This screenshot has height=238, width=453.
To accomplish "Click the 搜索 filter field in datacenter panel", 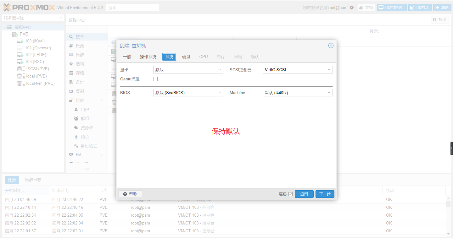I will (417, 31).
